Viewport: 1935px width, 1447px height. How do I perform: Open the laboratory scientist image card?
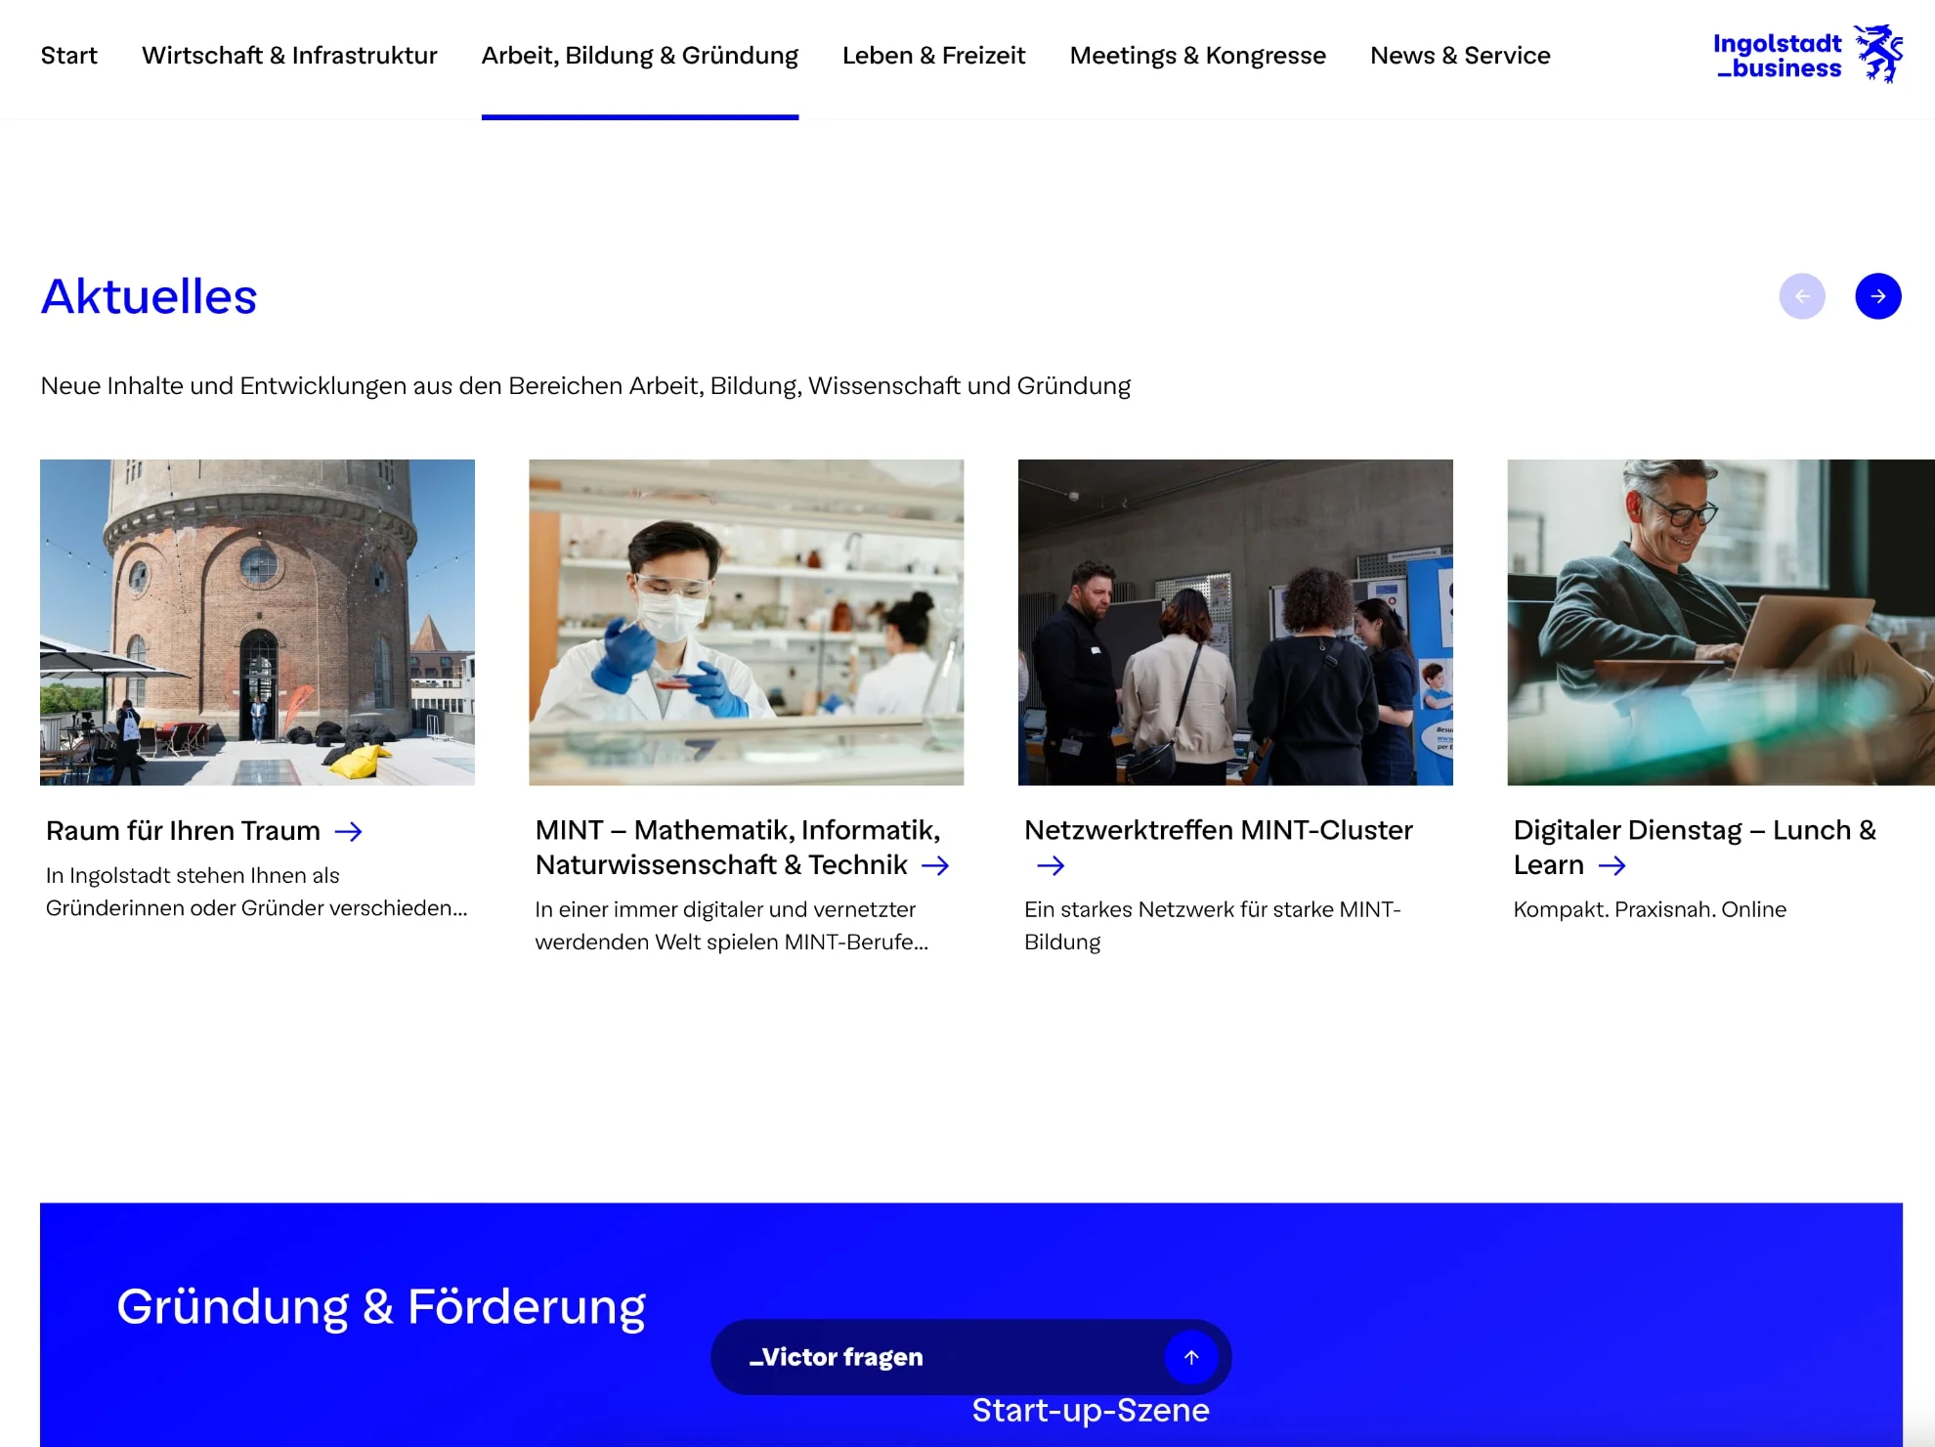tap(746, 622)
